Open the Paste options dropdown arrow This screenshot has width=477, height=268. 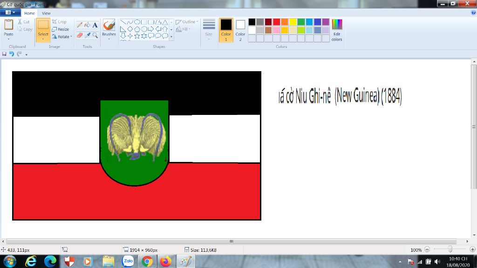coord(8,39)
